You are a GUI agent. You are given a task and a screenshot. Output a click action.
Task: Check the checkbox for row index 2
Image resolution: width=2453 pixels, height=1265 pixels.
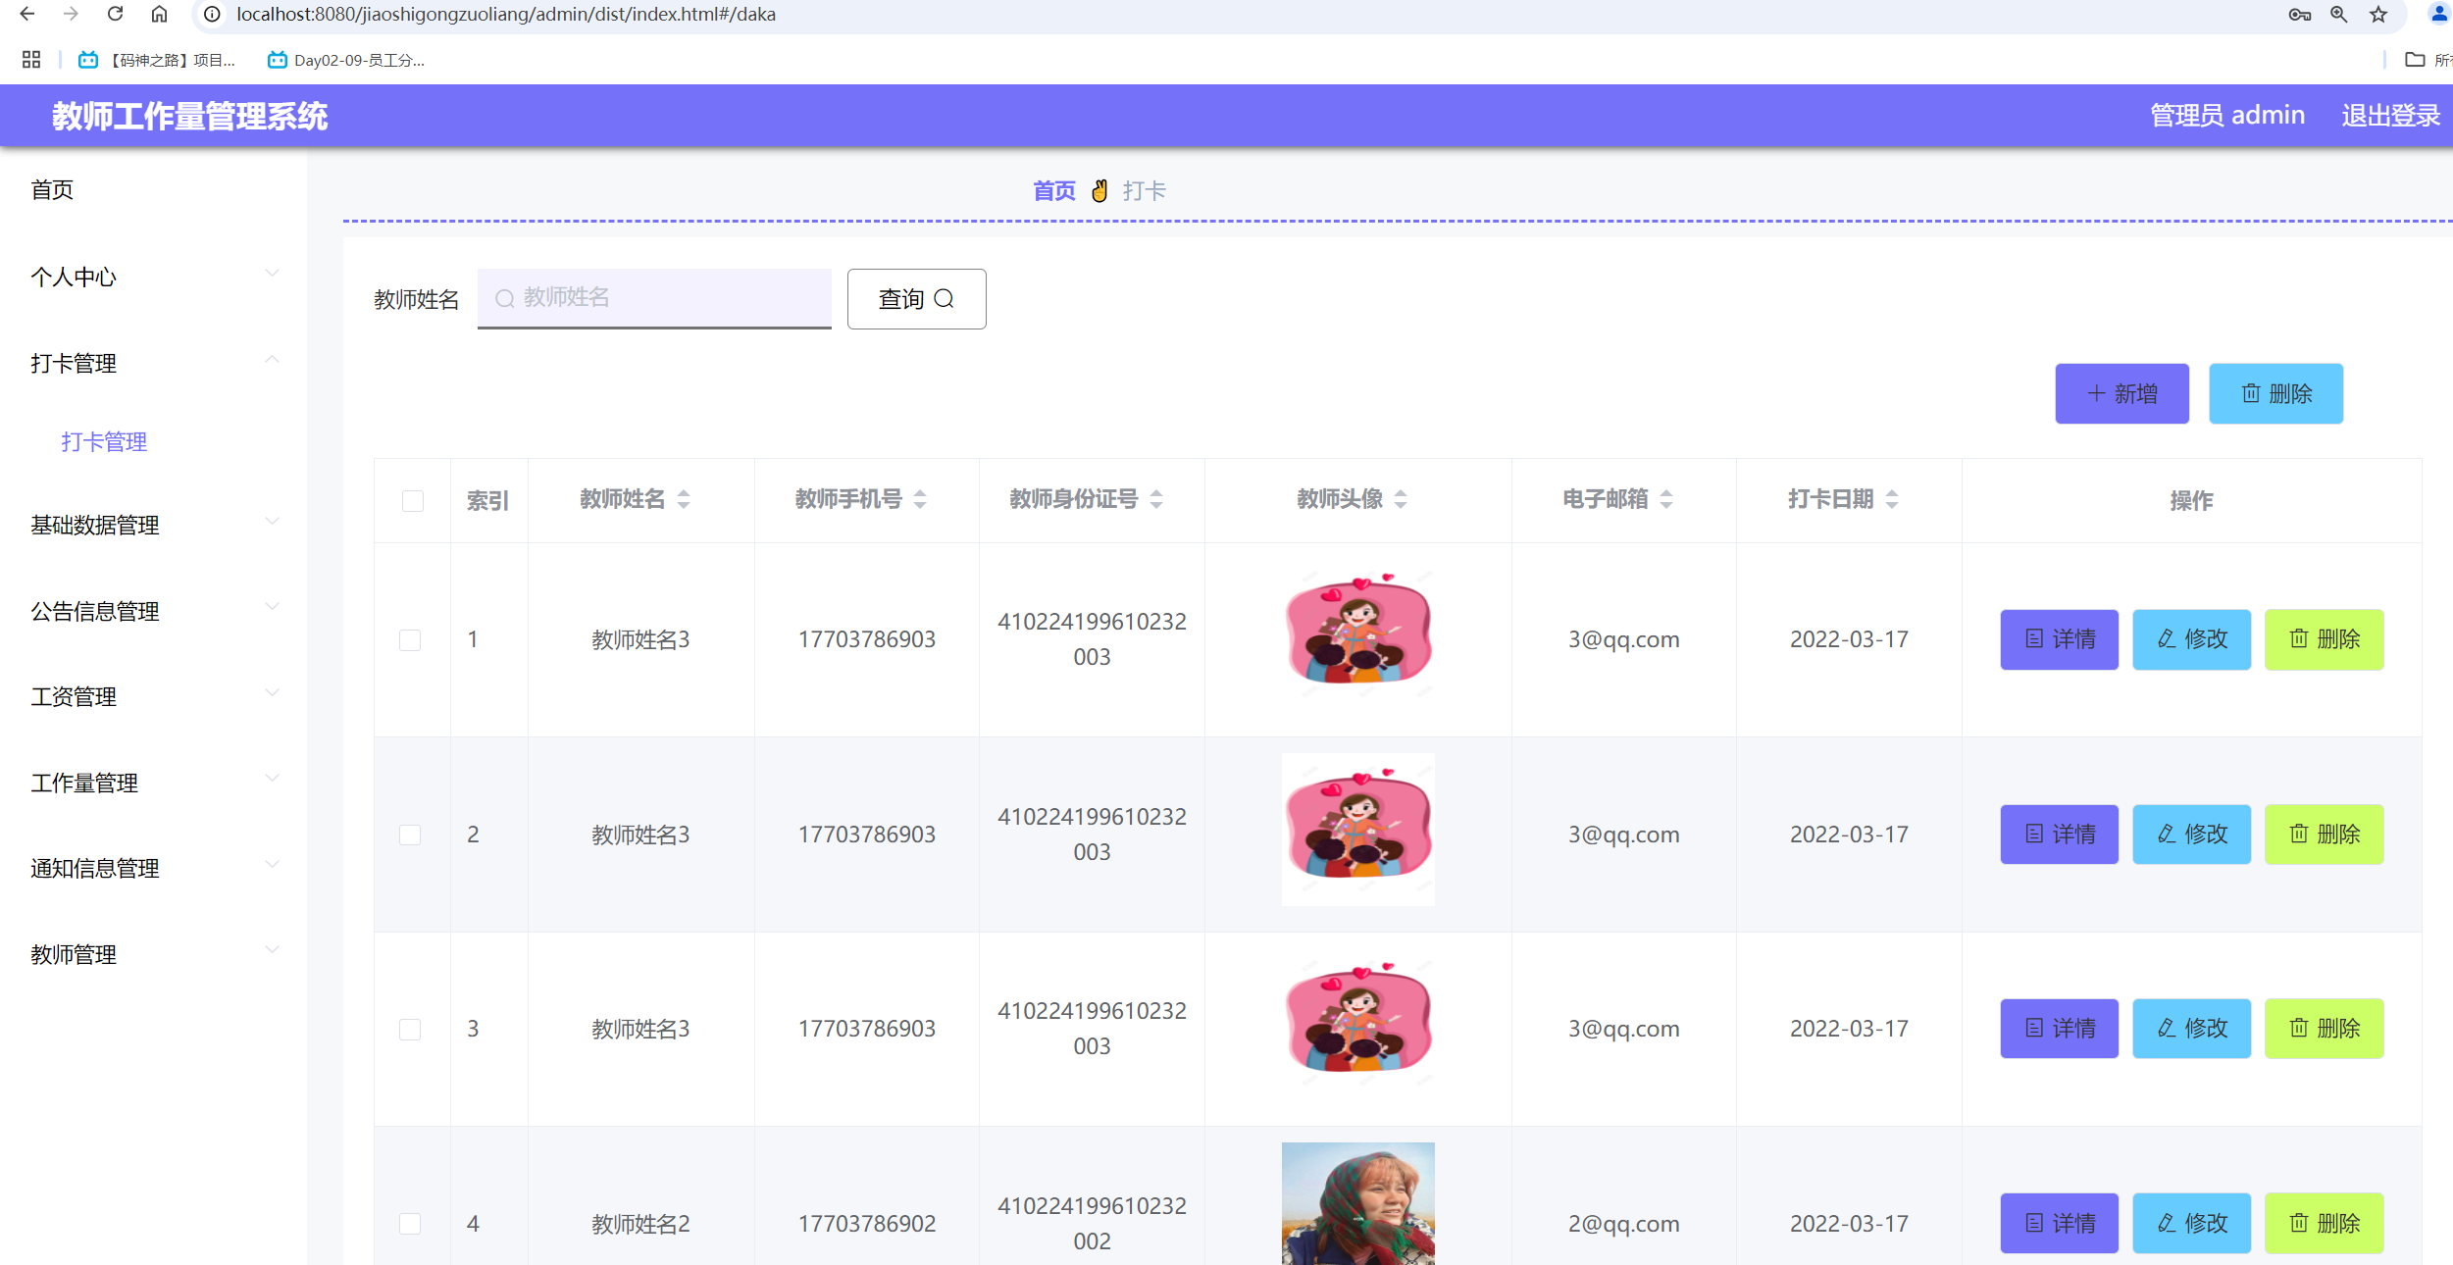pos(412,835)
